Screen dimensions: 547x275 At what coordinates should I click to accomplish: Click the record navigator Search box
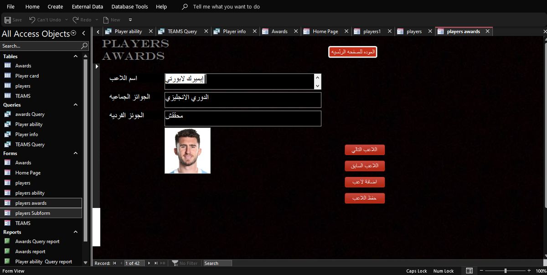pos(217,263)
